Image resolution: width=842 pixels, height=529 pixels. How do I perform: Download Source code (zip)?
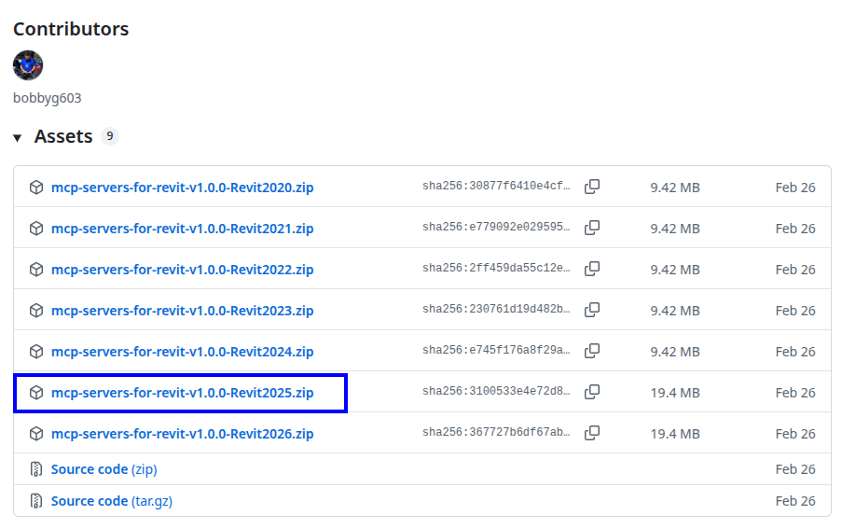pos(104,469)
